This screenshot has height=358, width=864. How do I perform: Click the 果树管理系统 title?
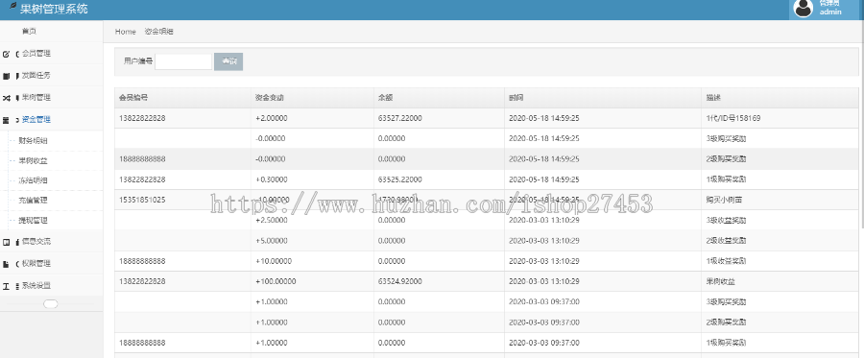coord(54,9)
